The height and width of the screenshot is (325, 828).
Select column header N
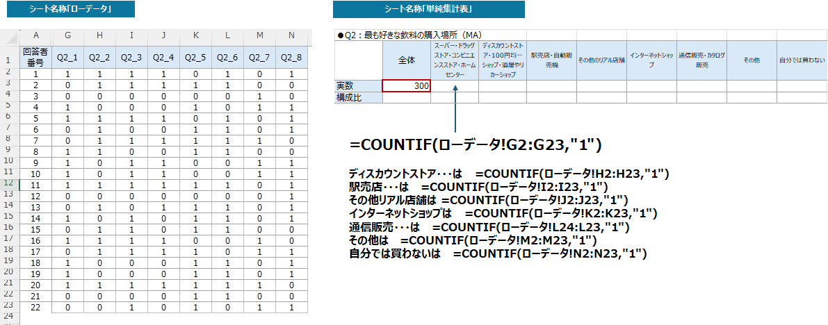(x=291, y=35)
